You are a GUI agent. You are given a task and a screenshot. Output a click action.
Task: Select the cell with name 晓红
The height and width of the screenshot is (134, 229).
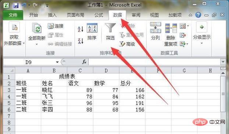click(x=54, y=90)
